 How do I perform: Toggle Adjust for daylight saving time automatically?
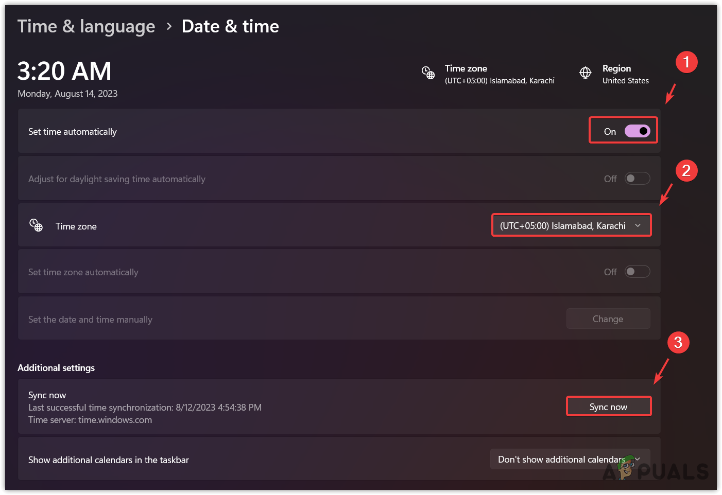(637, 179)
